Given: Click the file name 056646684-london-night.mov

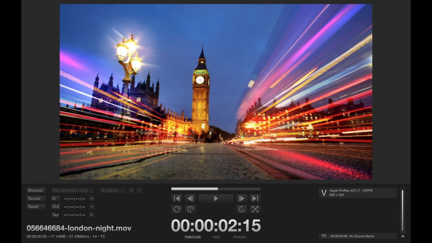Looking at the screenshot, I should click(x=79, y=228).
